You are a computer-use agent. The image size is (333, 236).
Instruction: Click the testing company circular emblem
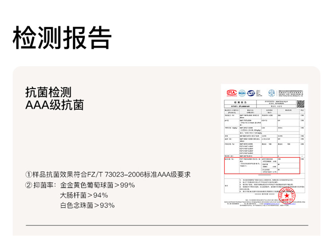click(x=271, y=93)
